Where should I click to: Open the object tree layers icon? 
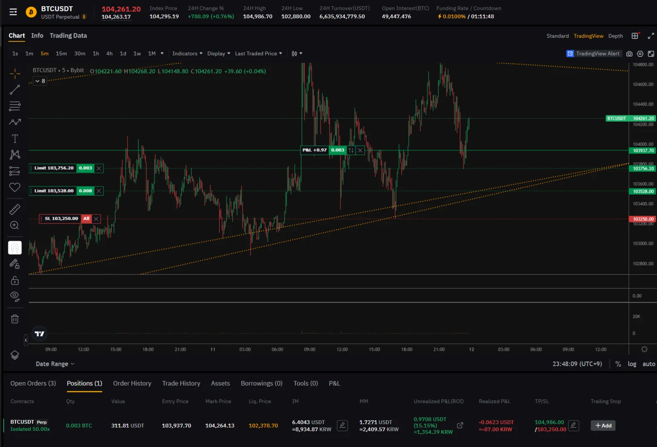(15, 355)
